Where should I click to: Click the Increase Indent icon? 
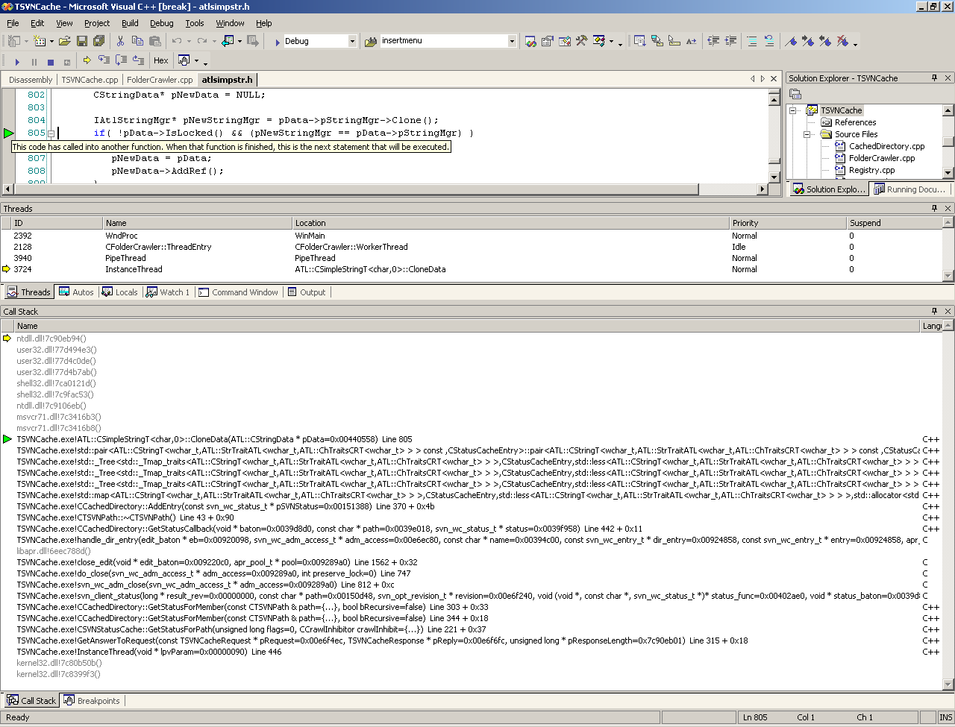pyautogui.click(x=730, y=41)
